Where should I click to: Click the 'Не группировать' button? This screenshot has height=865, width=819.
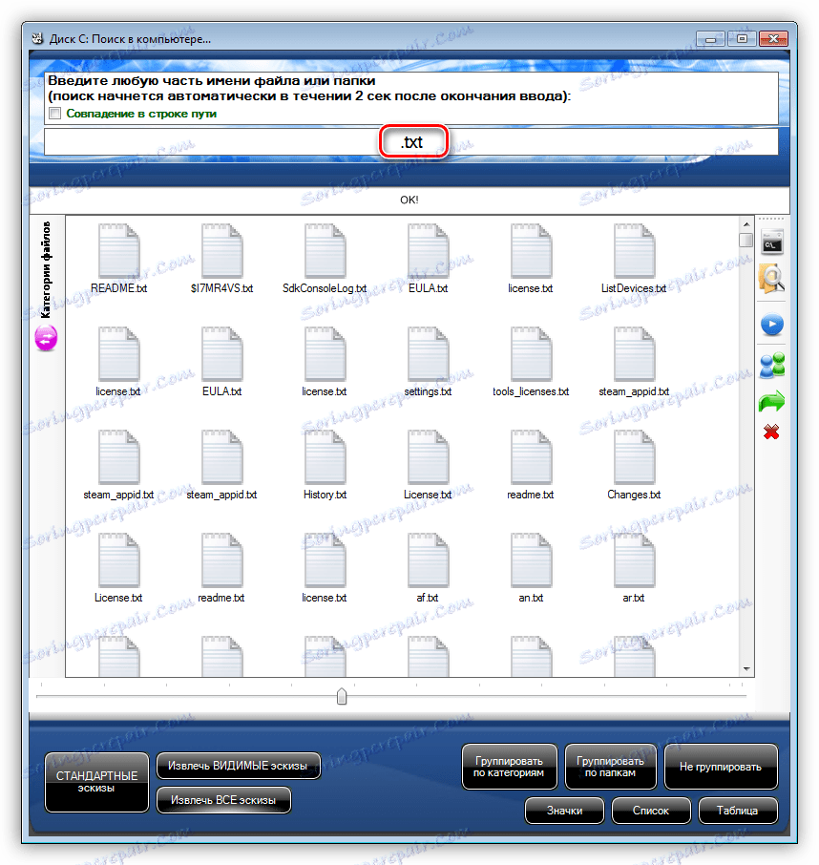(x=721, y=767)
